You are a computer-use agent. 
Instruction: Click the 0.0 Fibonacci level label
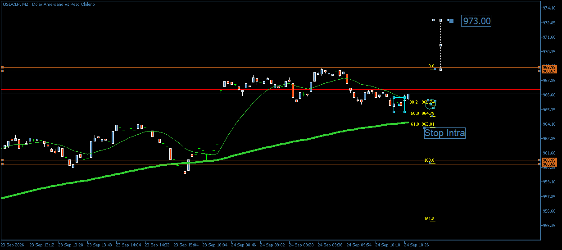[x=431, y=66]
